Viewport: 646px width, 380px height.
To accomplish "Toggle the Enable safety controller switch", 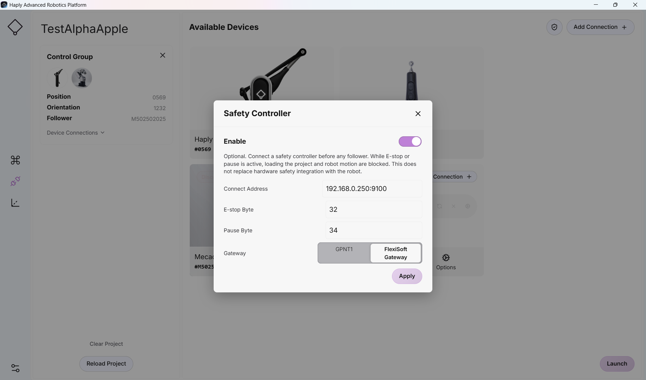I will click(x=410, y=142).
